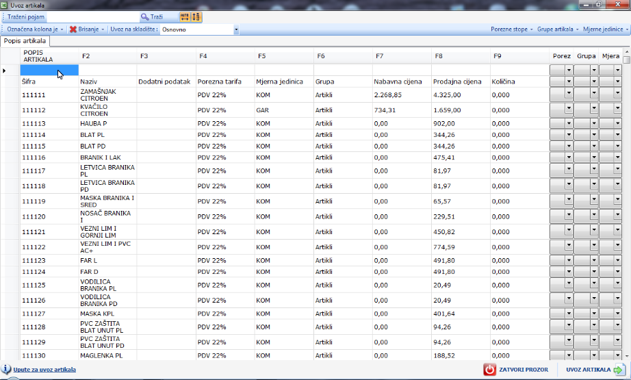Click the ZATVORI PROZOR button label
Image resolution: width=631 pixels, height=380 pixels.
tap(524, 370)
